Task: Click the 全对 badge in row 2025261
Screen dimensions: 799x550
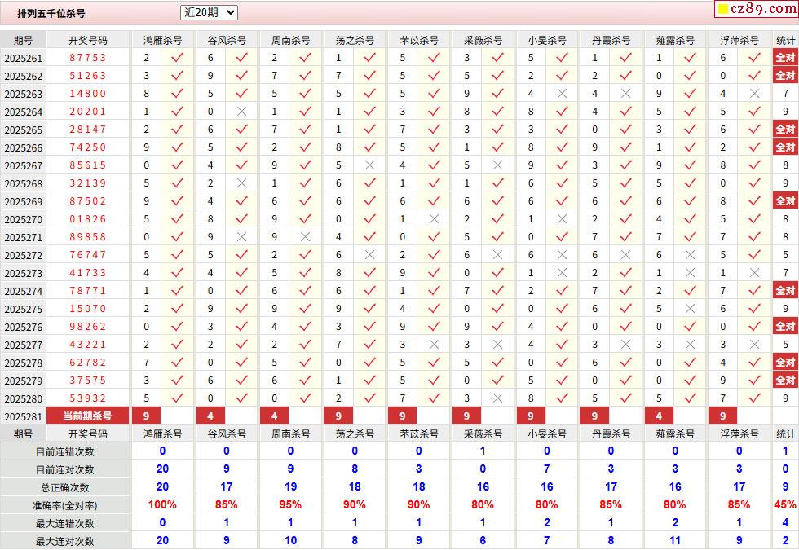Action: (784, 58)
